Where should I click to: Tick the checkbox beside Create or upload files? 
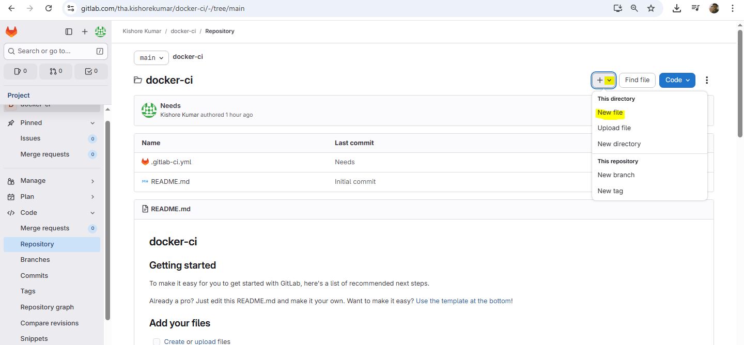click(x=157, y=341)
